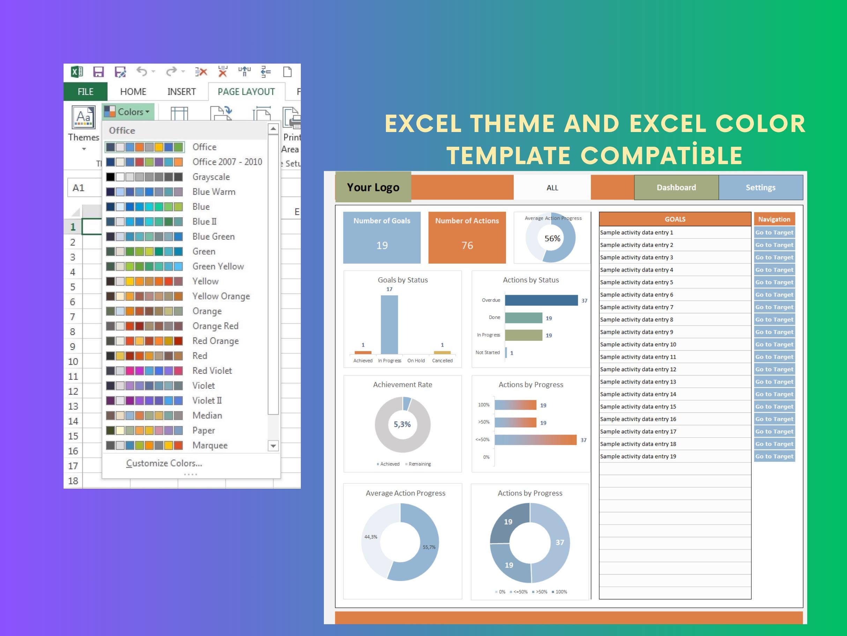This screenshot has height=636, width=847.
Task: Open the Themes gallery via the Aa icon
Action: [x=83, y=117]
